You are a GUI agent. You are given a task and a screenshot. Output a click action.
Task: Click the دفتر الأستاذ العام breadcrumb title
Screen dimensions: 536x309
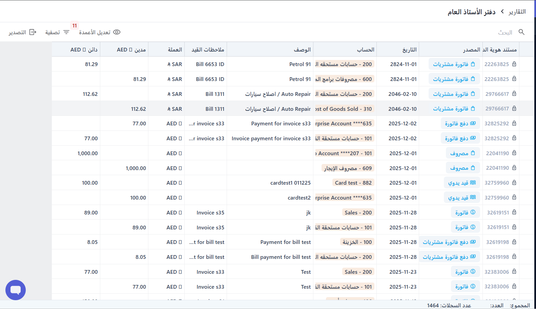tap(471, 12)
